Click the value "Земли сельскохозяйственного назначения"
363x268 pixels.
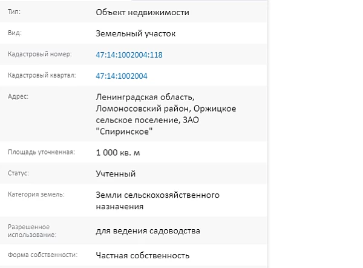click(x=158, y=201)
